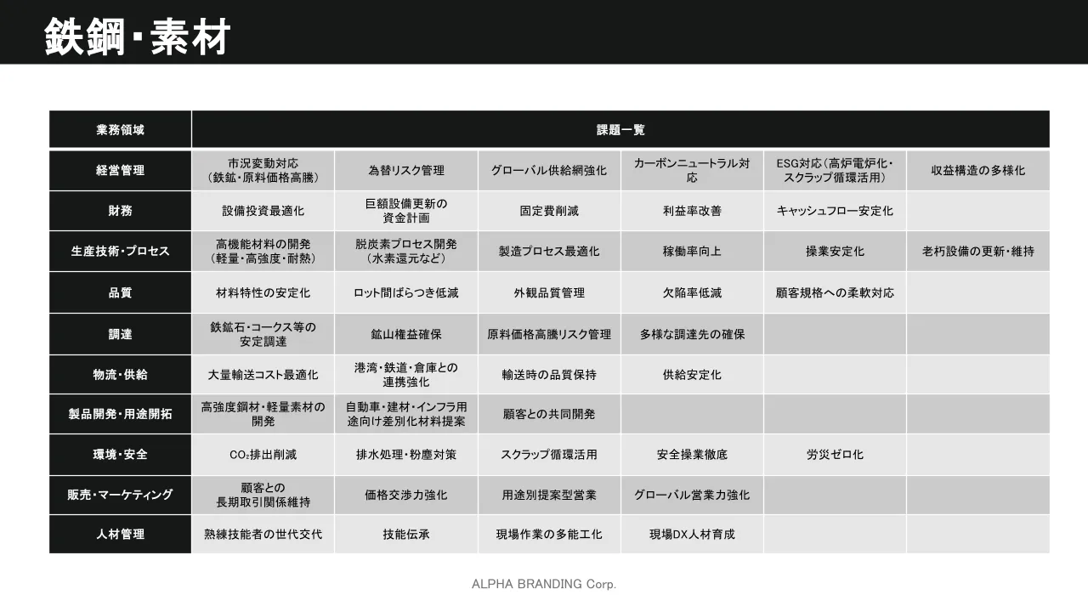Select the 価格交渉力強化 cell
1088x612 pixels.
click(406, 495)
